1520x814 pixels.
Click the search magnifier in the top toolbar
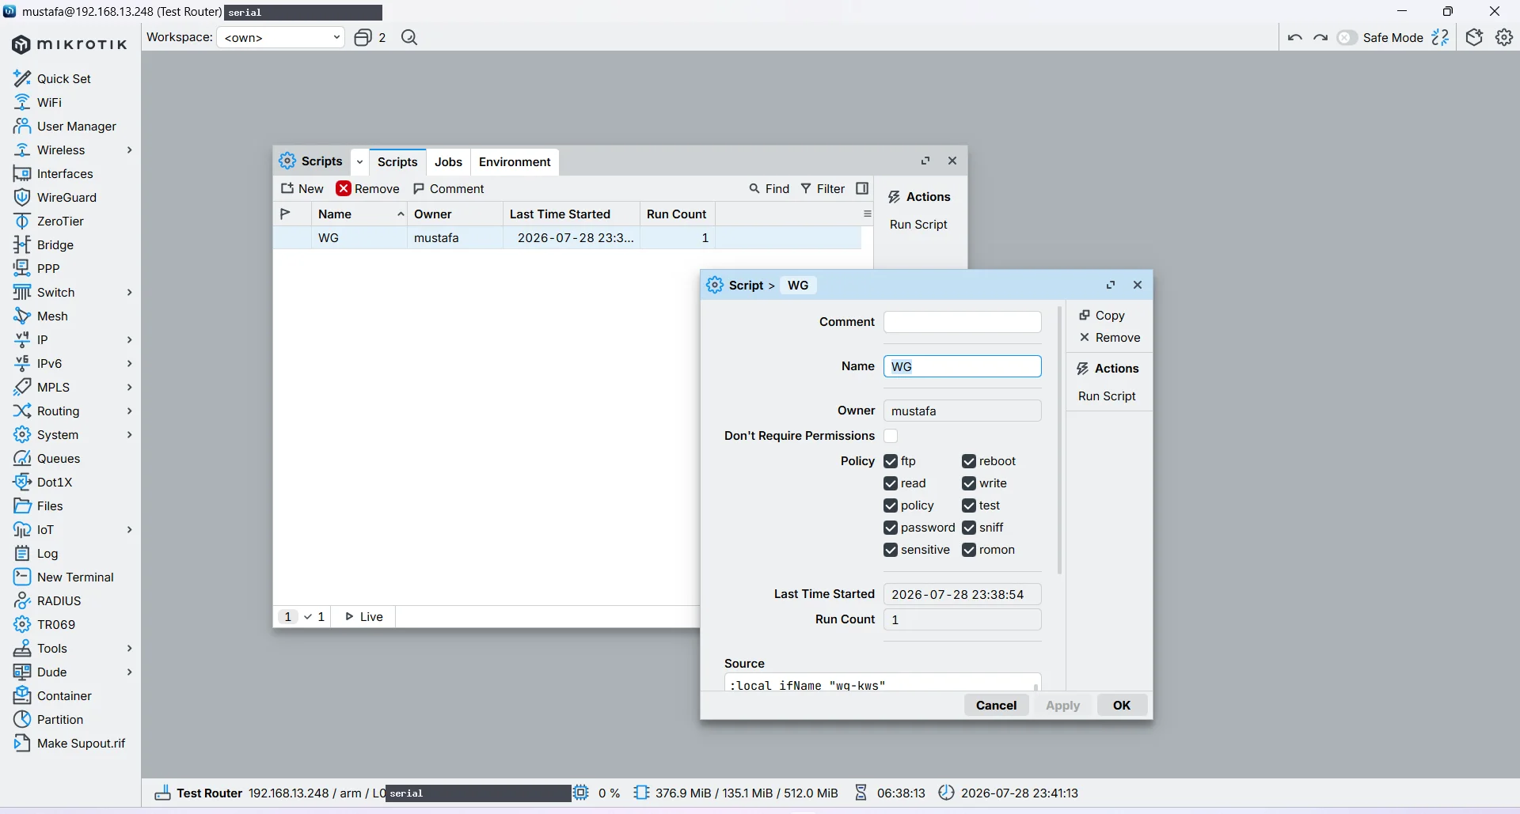(x=409, y=37)
